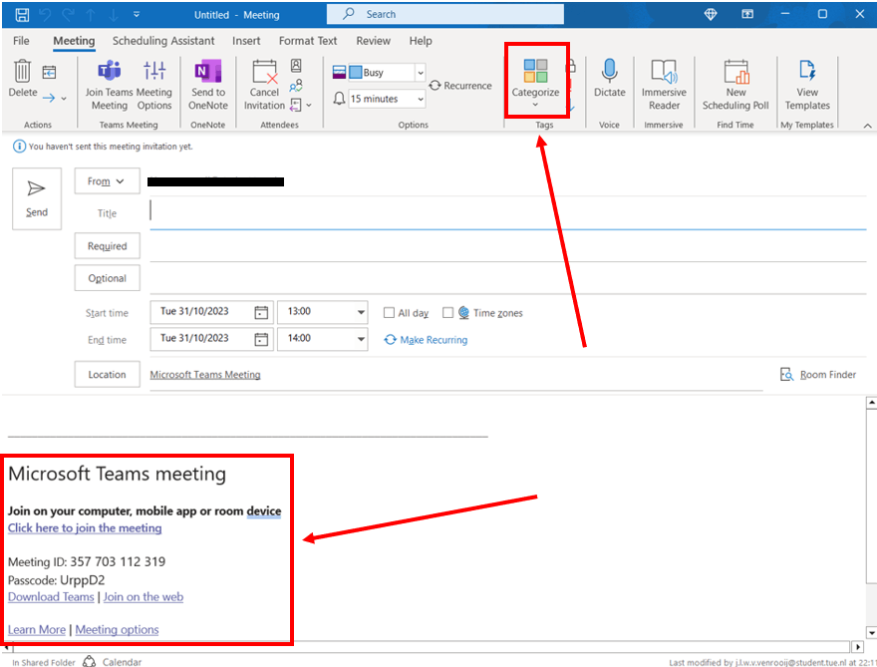
Task: Open the From account selector
Action: point(107,180)
